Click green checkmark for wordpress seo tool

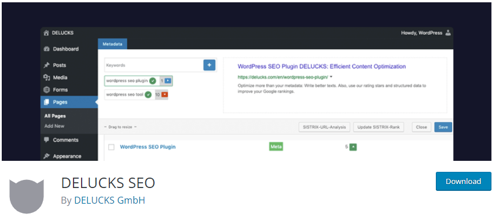click(x=148, y=94)
